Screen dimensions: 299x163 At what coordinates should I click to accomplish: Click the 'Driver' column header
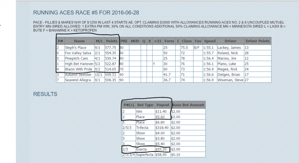point(230,41)
